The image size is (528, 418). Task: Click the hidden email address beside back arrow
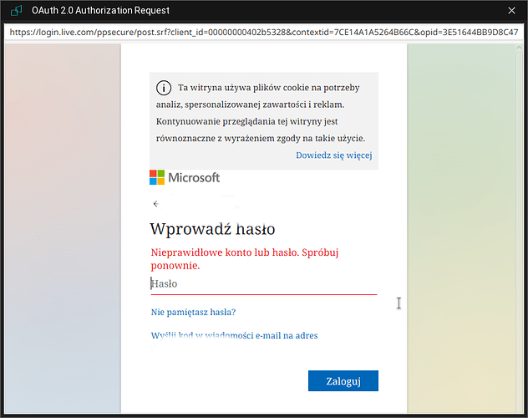201,204
